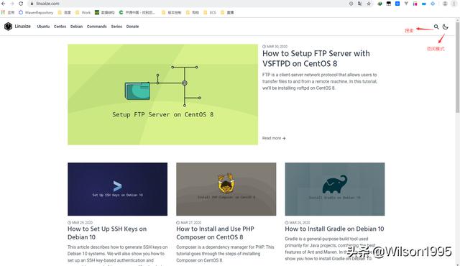The width and height of the screenshot is (460, 266).
Task: Open the Debian menu item
Action: click(76, 27)
